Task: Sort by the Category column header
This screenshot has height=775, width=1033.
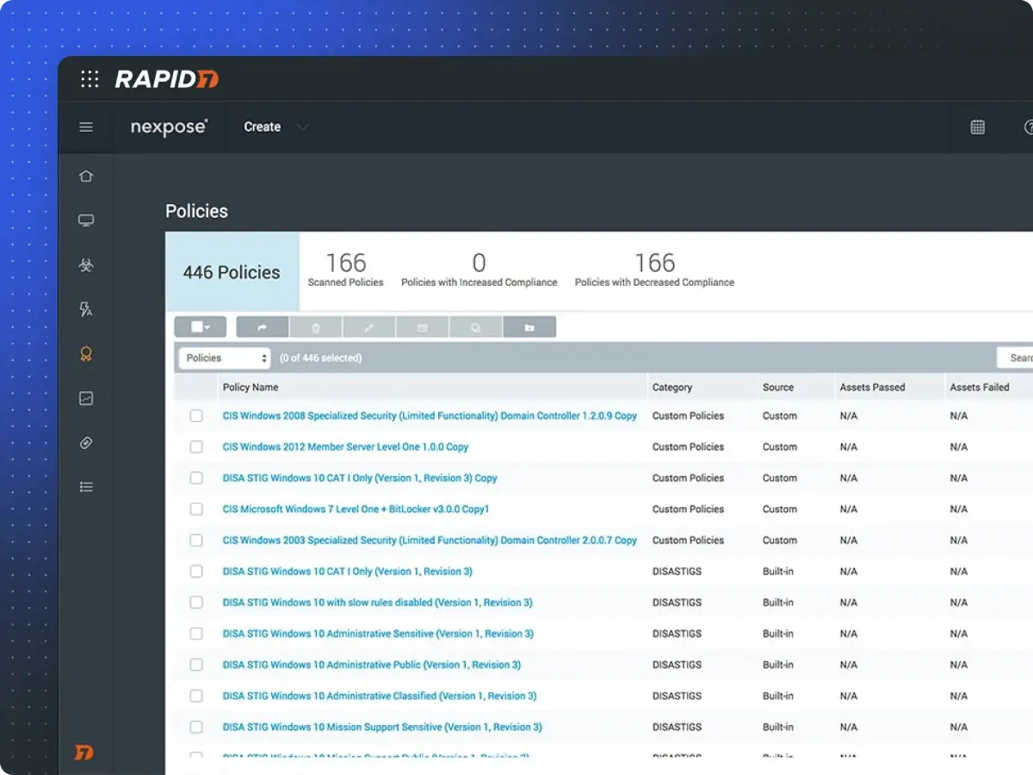Action: click(x=672, y=387)
